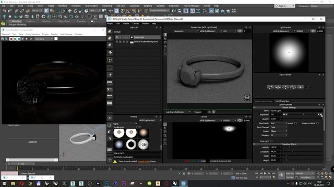Click the second light icon in HDR Light Studio sidebar
This screenshot has height=187, width=334.
tap(110, 38)
